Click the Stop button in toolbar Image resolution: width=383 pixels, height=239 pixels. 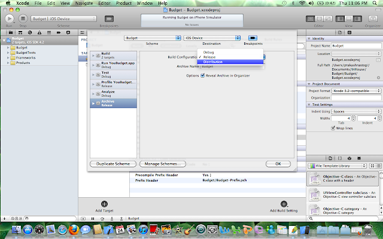pyautogui.click(x=23, y=19)
